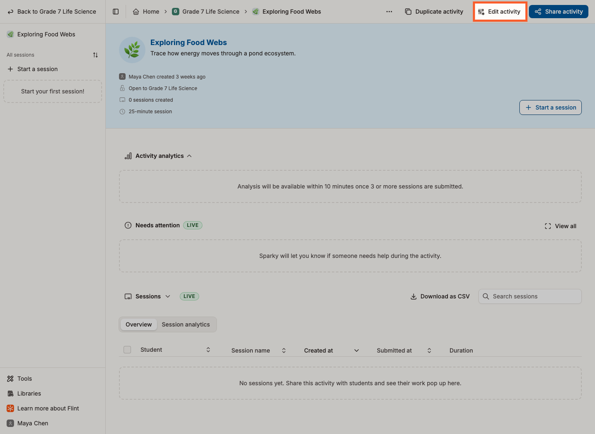Click the Exploring Food Webs leaf avatar
Screen dimensions: 595x434
coord(132,50)
